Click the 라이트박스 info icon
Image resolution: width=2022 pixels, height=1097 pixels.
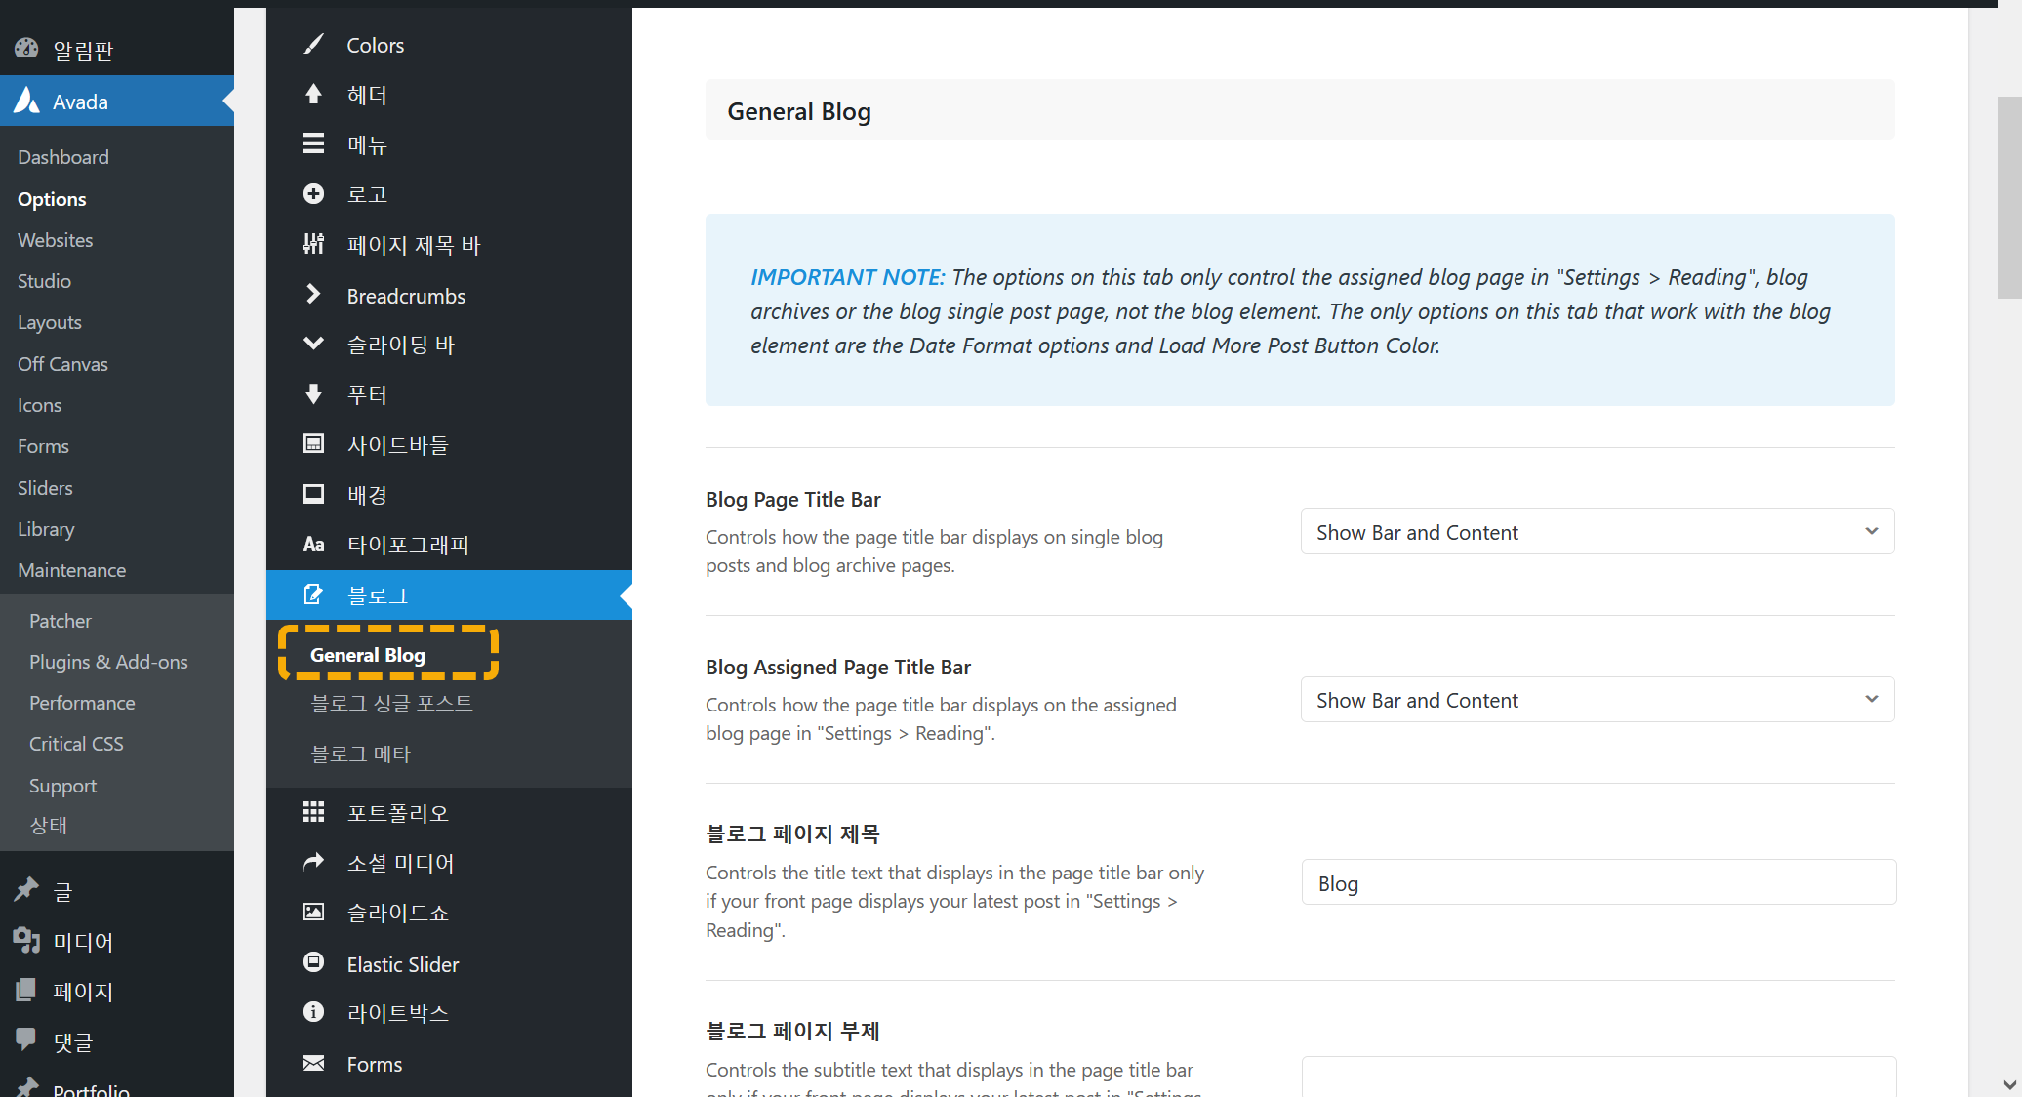click(313, 1012)
